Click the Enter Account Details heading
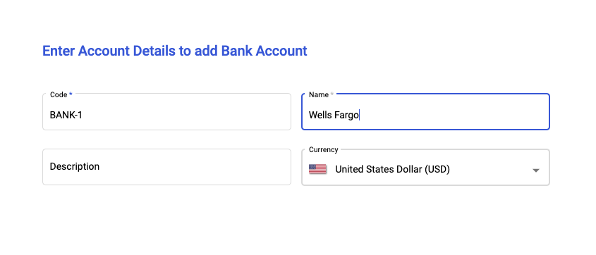Viewport: 596px width, 255px height. [x=174, y=51]
